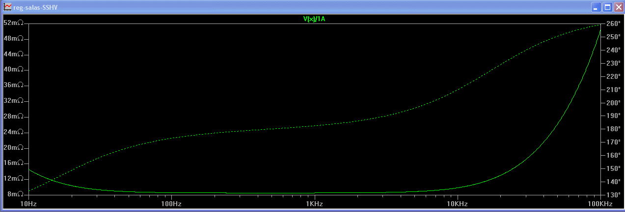Minimize the reg-salas-SSHV plot window
Screen dimensions: 625x212
(596, 7)
